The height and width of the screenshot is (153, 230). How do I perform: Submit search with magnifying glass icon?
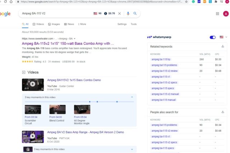click(x=135, y=14)
